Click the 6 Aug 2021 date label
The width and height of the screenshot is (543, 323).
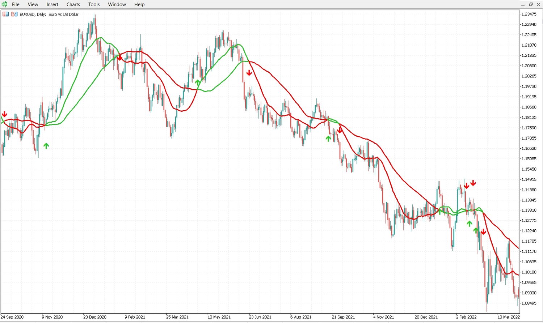[301, 317]
